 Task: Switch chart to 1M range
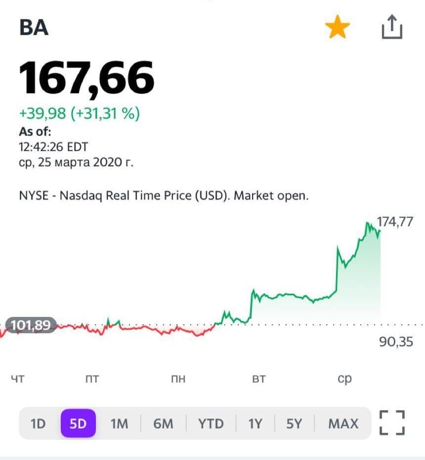coord(119,423)
